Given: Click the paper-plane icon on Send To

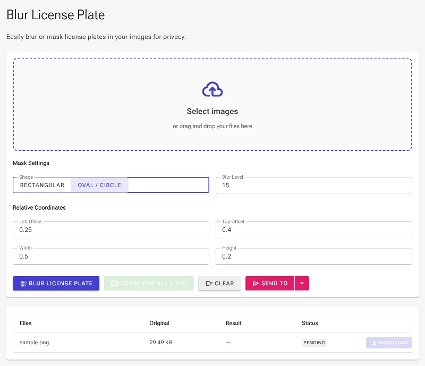Looking at the screenshot, I should pos(256,284).
